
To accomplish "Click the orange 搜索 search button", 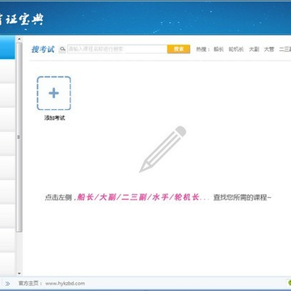I will (x=179, y=49).
